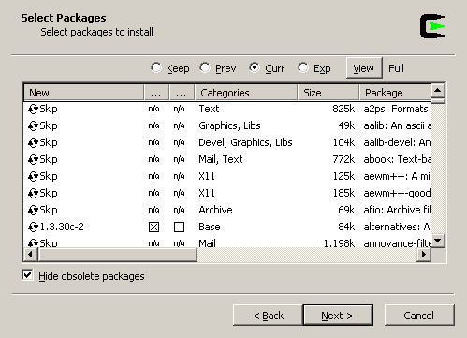The image size is (467, 338).
Task: Click the 'abook: Text-ba' package text
Action: (x=397, y=159)
